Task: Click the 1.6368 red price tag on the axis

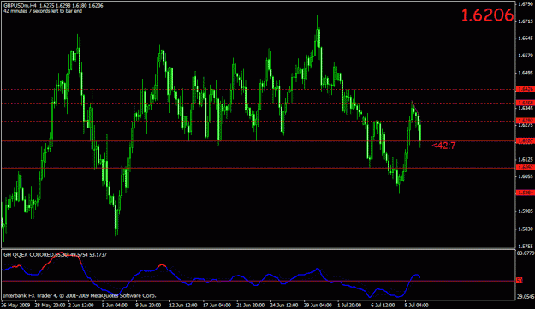Action: point(526,103)
